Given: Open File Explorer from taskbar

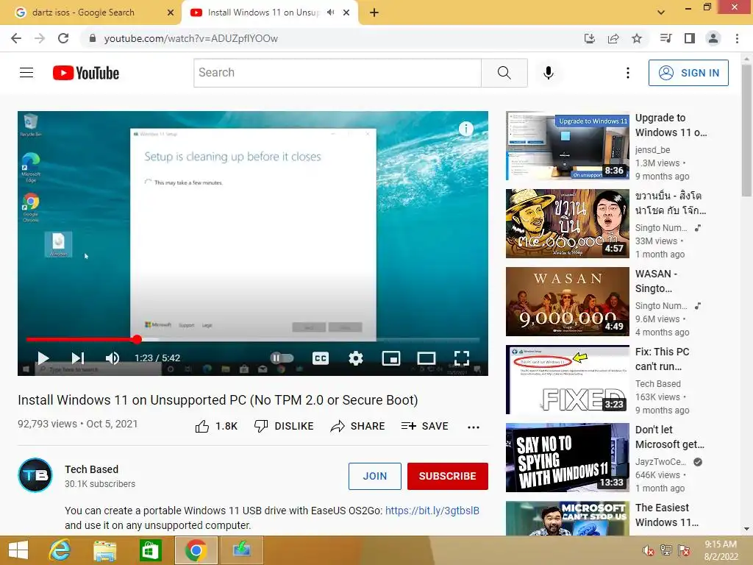Looking at the screenshot, I should point(104,550).
